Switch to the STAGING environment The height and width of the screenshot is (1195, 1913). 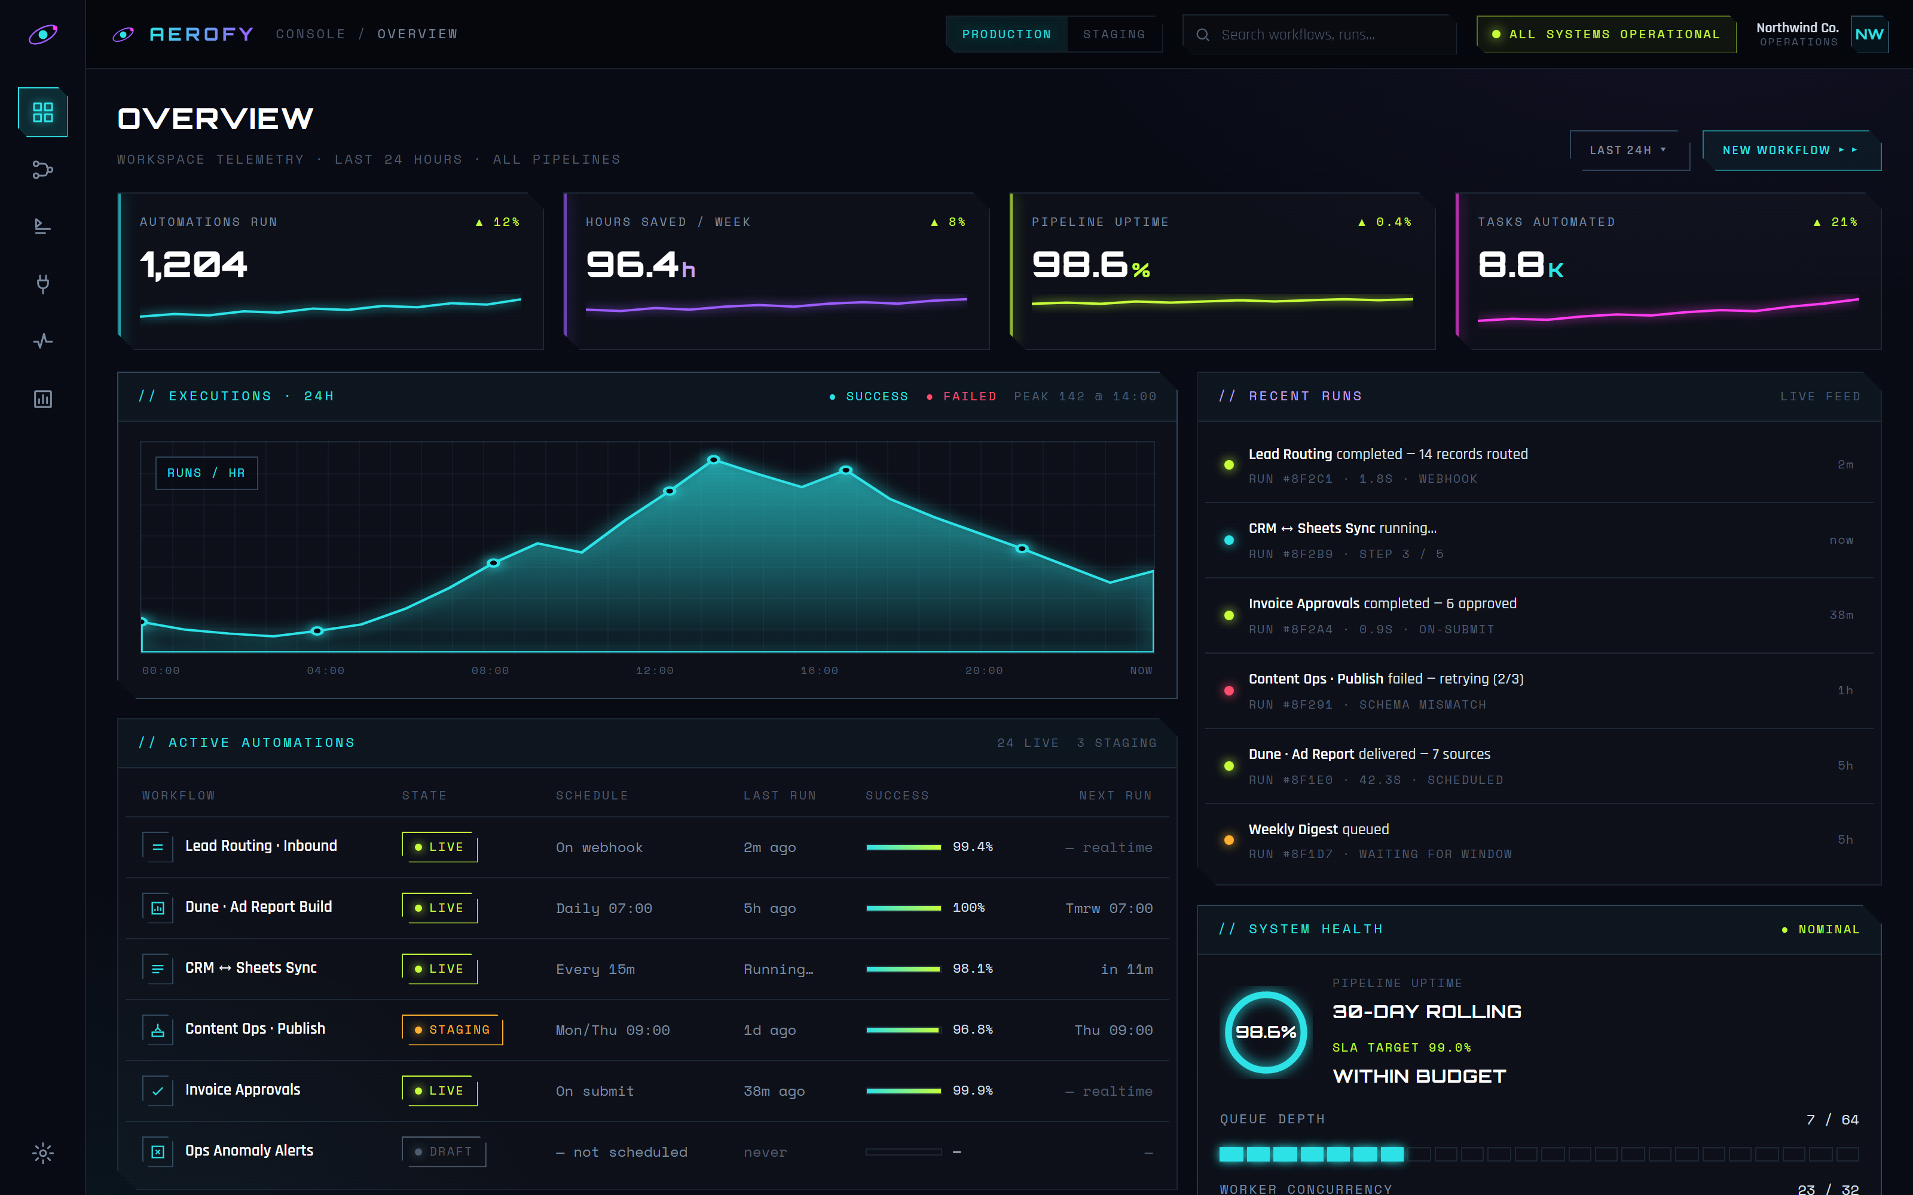pyautogui.click(x=1114, y=34)
